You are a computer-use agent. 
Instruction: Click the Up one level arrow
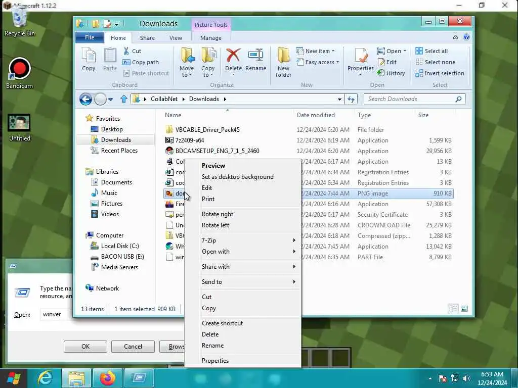[x=124, y=99]
